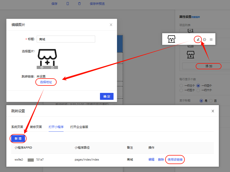This screenshot has height=172, width=230.
Task: Select the 一行六个 radio option
Action: pyautogui.click(x=198, y=90)
